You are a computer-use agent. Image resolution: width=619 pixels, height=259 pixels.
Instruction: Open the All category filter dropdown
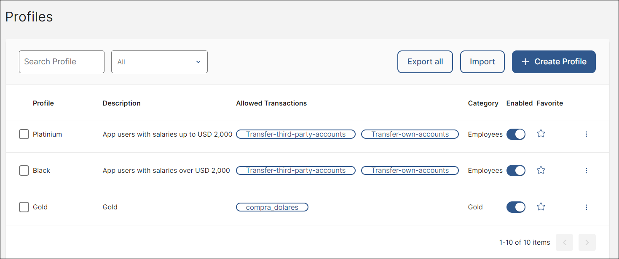(x=159, y=62)
